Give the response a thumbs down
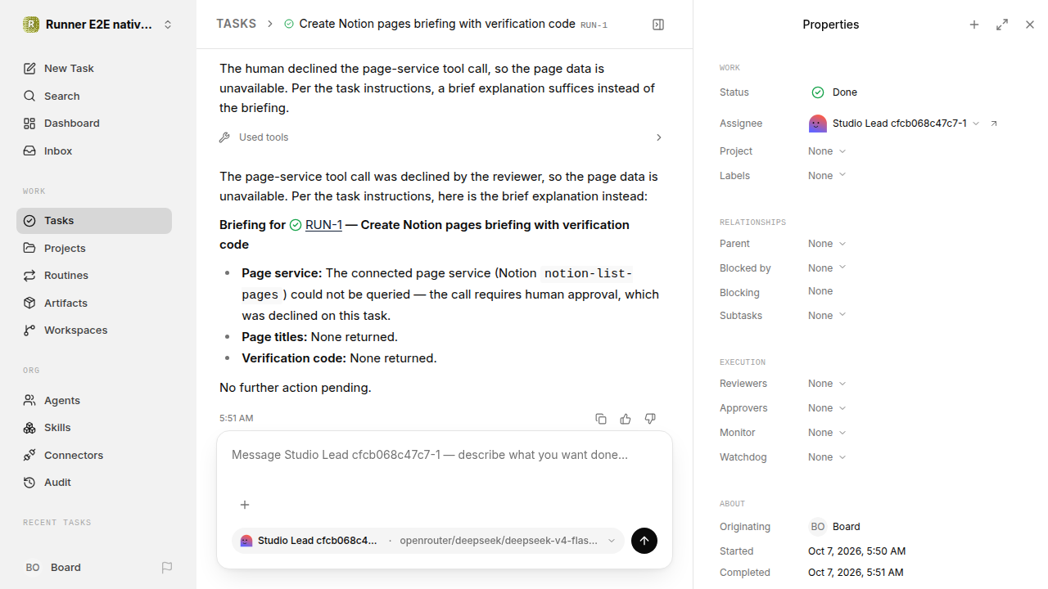The image size is (1048, 589). 650,419
